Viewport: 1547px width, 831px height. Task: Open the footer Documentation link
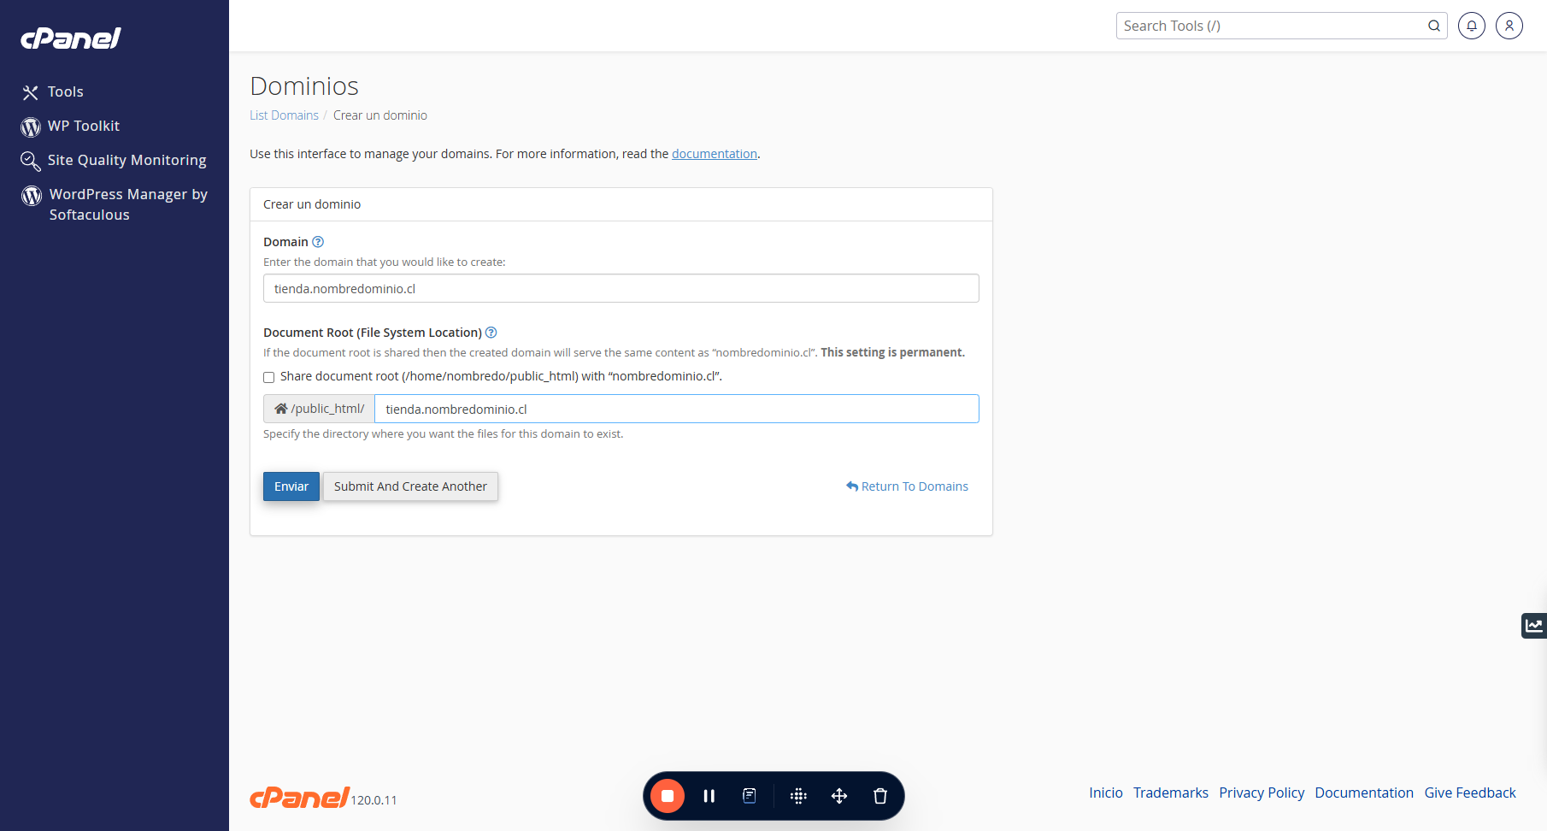1364,793
